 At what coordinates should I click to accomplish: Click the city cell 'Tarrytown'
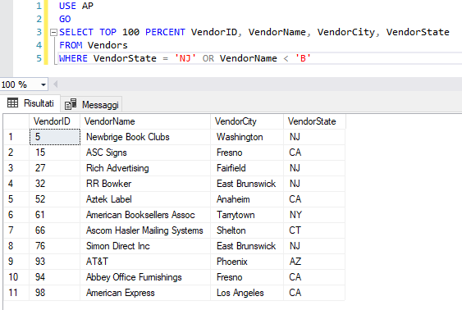pos(247,215)
